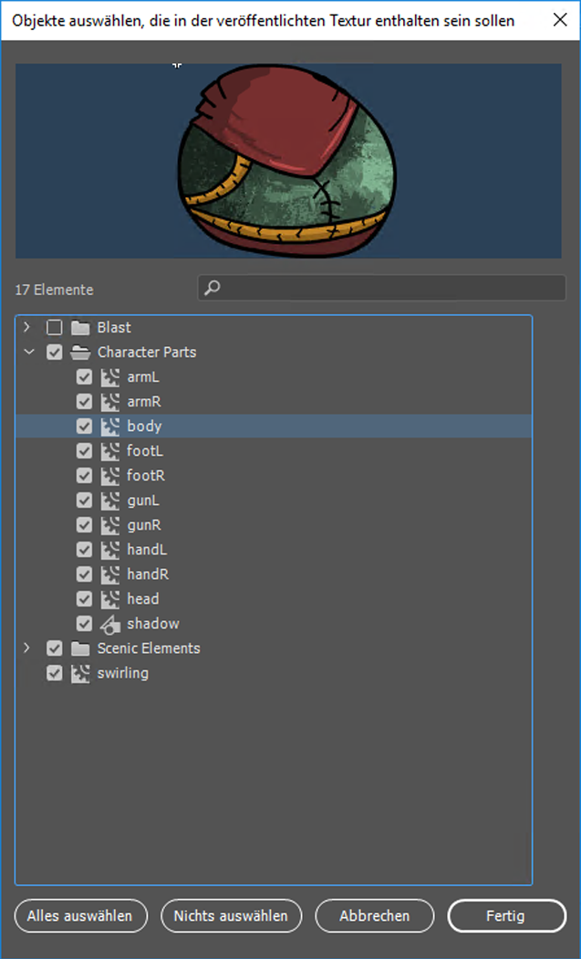
Task: Select the head row label
Action: click(x=143, y=599)
